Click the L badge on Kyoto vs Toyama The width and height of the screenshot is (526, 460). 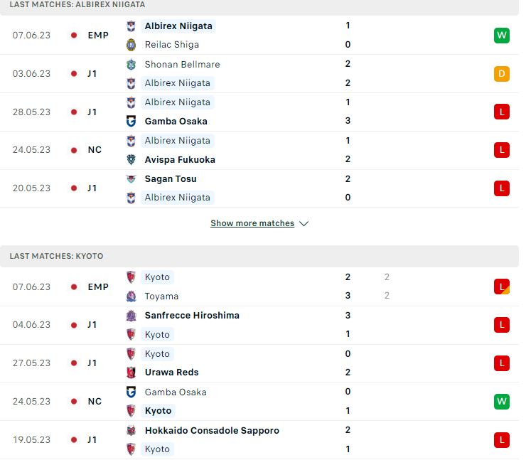502,287
